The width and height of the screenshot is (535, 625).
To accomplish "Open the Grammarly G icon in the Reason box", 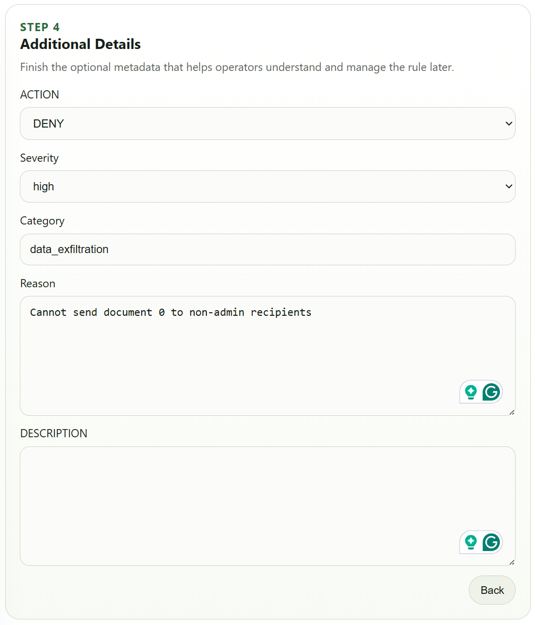I will tap(491, 392).
